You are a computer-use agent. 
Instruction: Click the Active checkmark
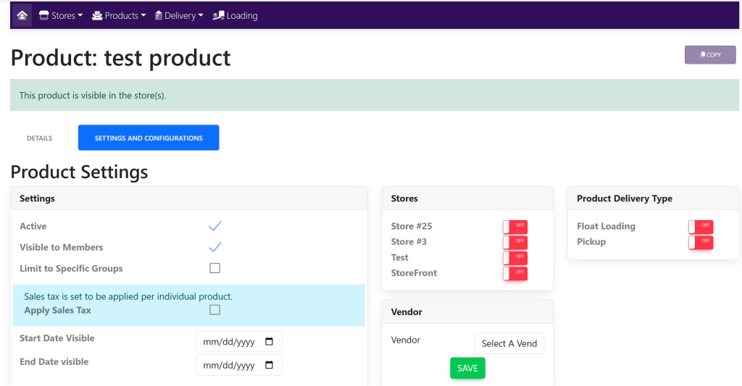pos(214,227)
